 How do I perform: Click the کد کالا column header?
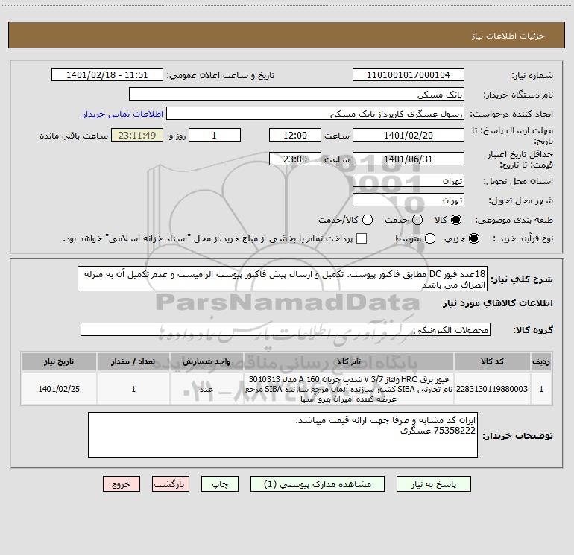492,362
